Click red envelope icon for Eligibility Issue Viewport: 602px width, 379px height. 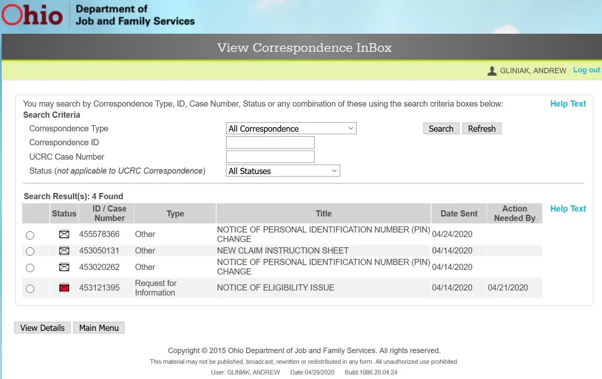(64, 288)
